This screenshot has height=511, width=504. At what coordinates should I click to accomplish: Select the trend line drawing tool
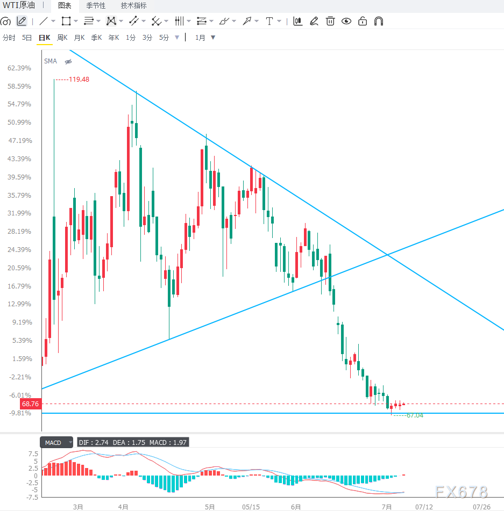pyautogui.click(x=44, y=21)
